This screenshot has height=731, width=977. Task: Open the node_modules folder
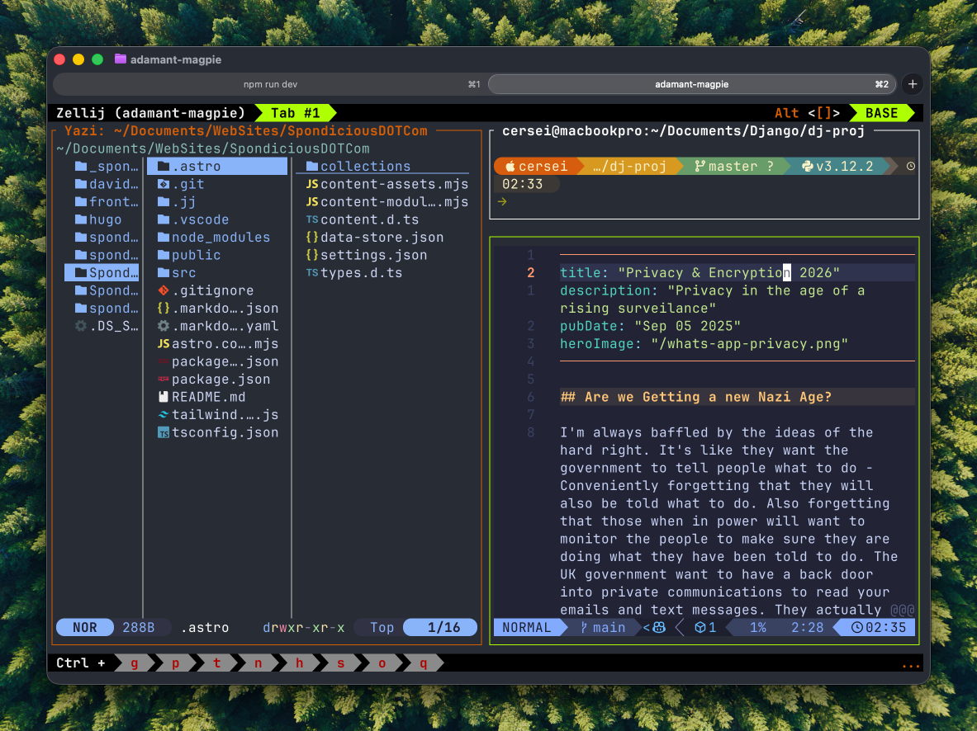click(221, 238)
